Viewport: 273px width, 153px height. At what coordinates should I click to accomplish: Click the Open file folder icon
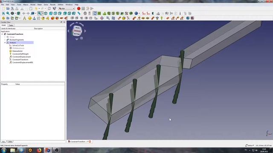[8, 8]
